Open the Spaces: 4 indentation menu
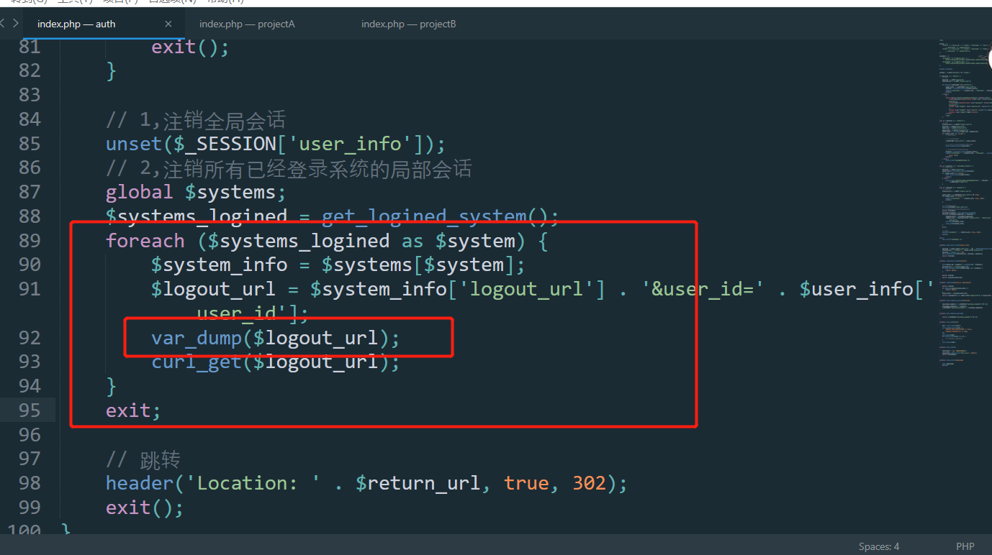The height and width of the screenshot is (555, 992). [879, 546]
